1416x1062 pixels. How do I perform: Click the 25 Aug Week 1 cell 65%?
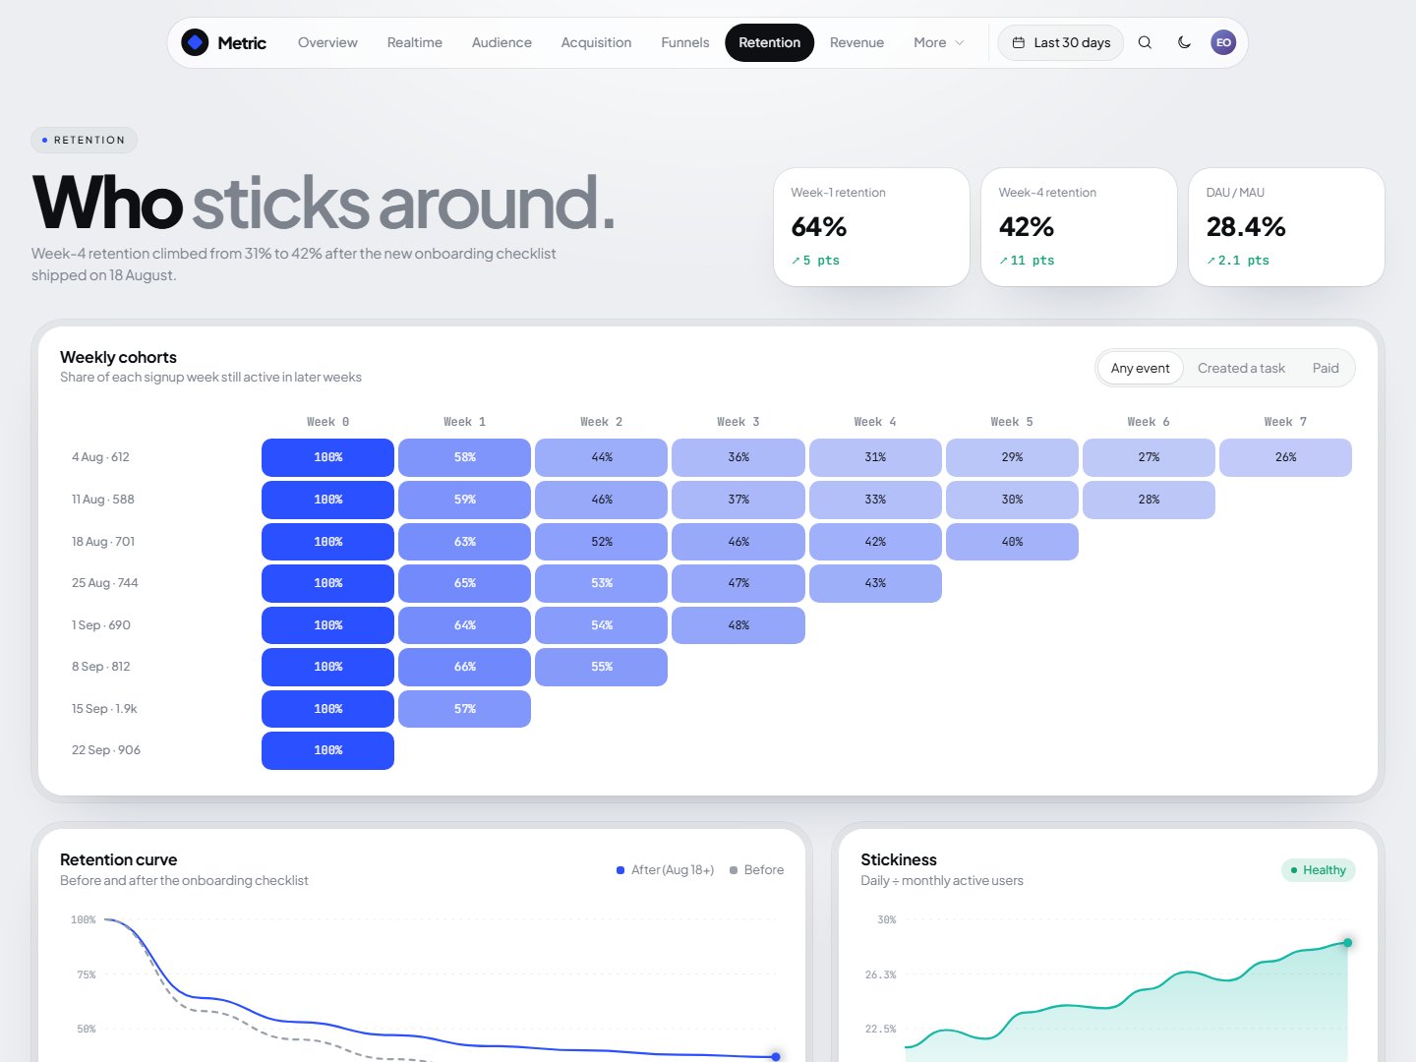pos(464,583)
